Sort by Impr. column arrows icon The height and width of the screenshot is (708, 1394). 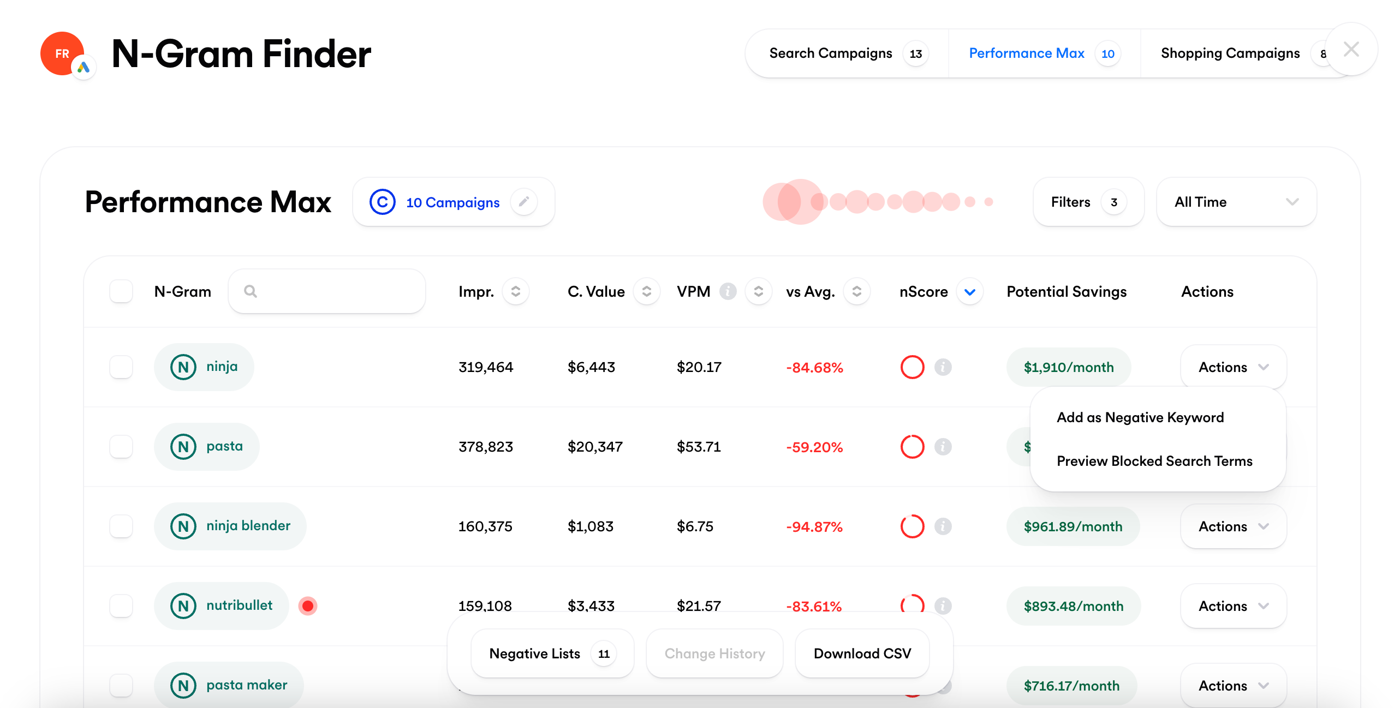pyautogui.click(x=515, y=292)
